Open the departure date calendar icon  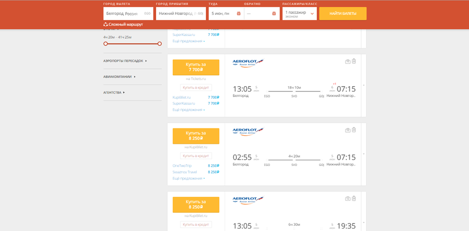pos(239,13)
